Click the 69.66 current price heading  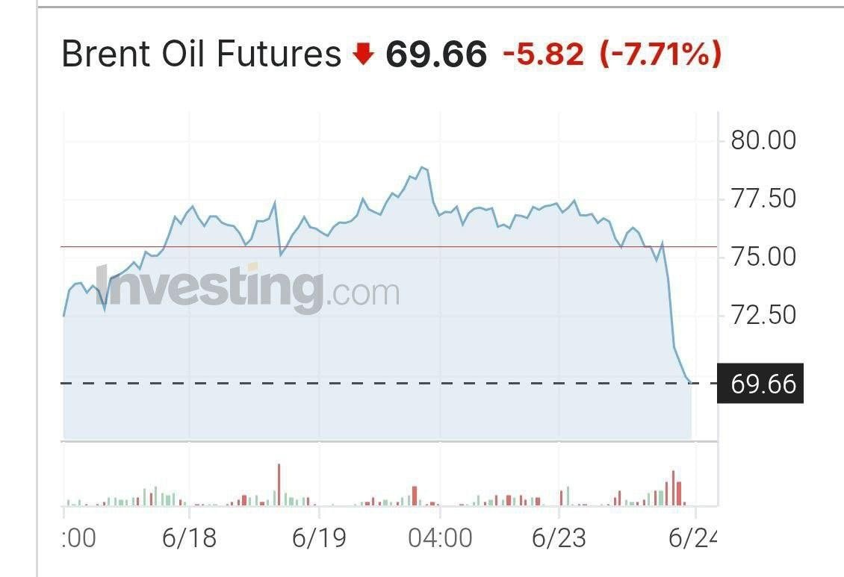coord(436,54)
